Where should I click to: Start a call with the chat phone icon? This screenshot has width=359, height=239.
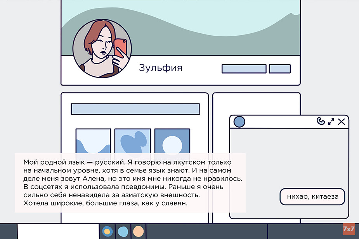[x=320, y=121]
